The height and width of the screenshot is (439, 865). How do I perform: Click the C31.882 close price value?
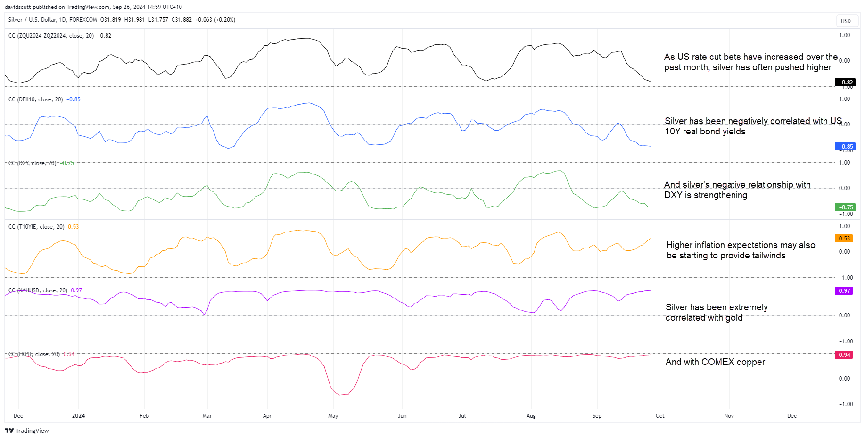tap(181, 20)
